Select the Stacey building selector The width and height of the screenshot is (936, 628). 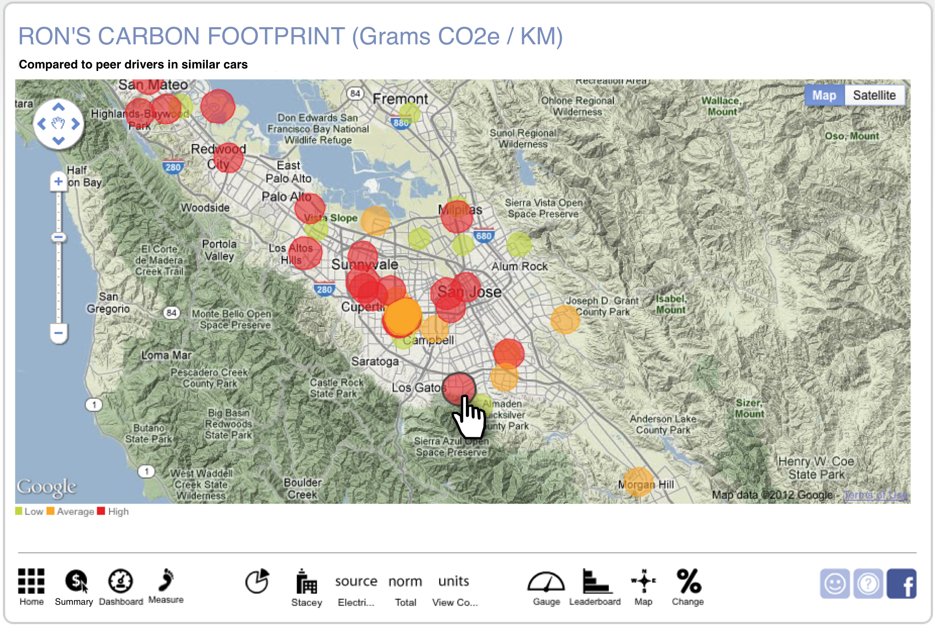point(307,582)
